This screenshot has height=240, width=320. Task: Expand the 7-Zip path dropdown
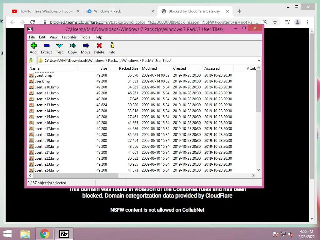259,61
